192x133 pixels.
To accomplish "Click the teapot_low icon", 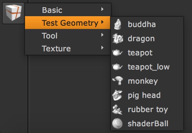I will click(x=117, y=67).
